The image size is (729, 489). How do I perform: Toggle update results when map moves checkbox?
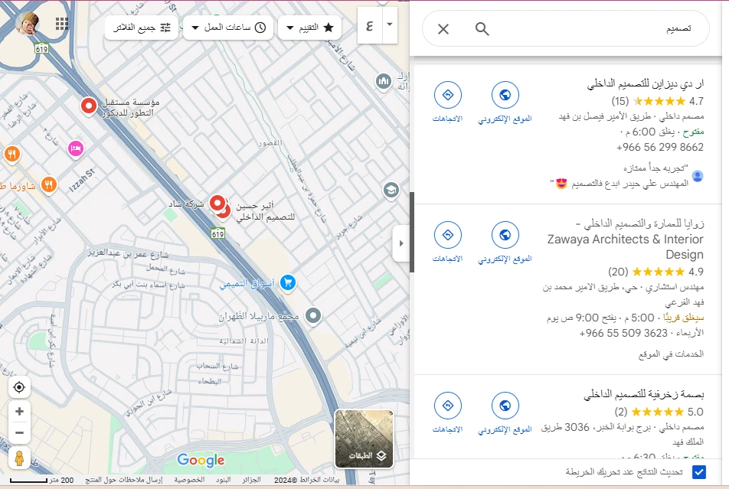pyautogui.click(x=698, y=471)
